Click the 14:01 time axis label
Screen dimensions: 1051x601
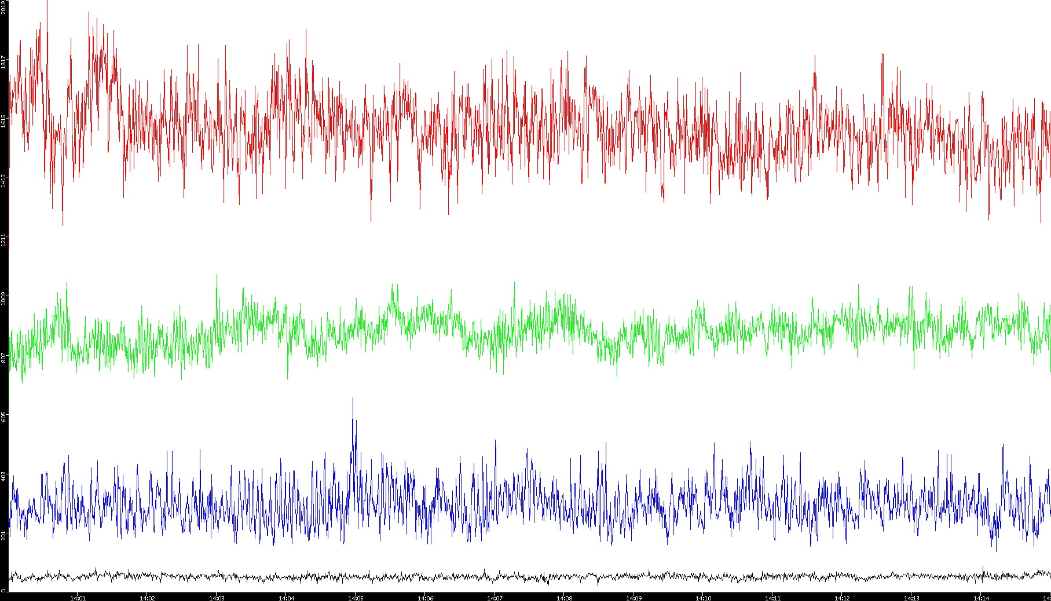[x=78, y=598]
